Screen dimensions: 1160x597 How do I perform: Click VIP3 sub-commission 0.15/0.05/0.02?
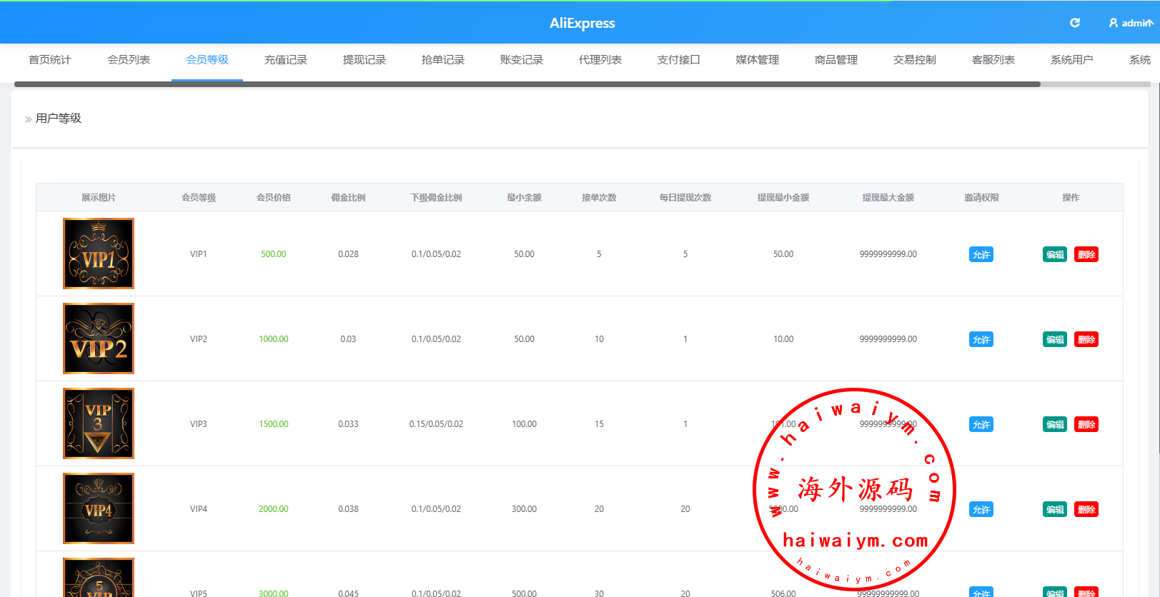(x=436, y=424)
